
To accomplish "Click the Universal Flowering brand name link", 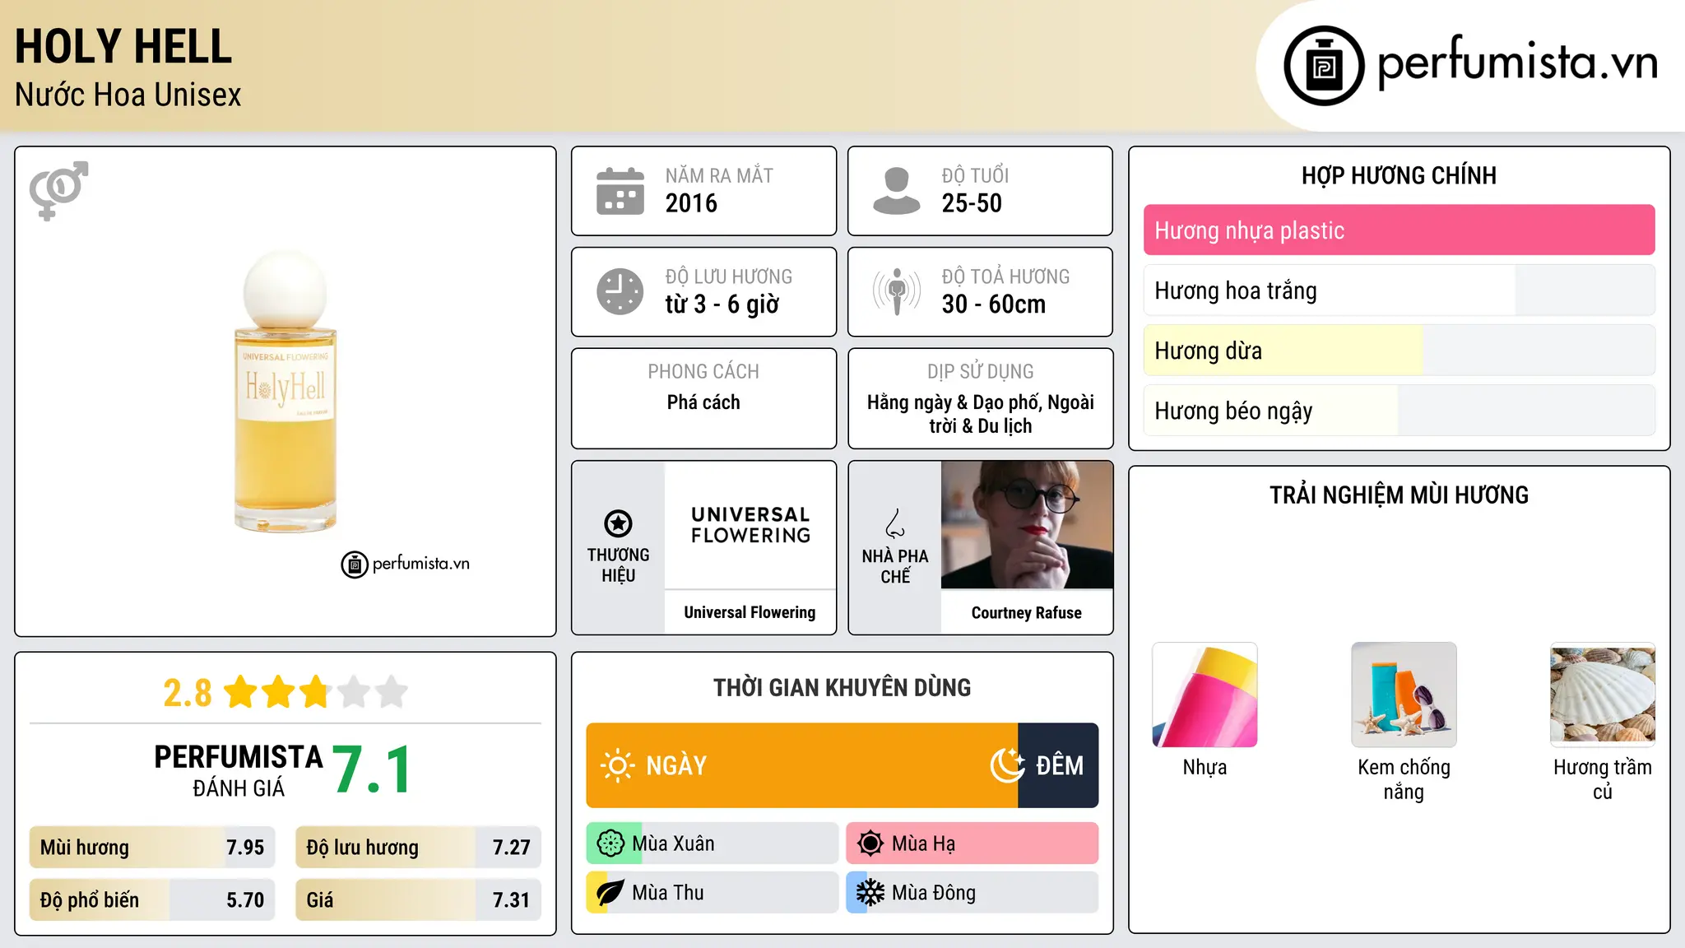I will point(750,612).
